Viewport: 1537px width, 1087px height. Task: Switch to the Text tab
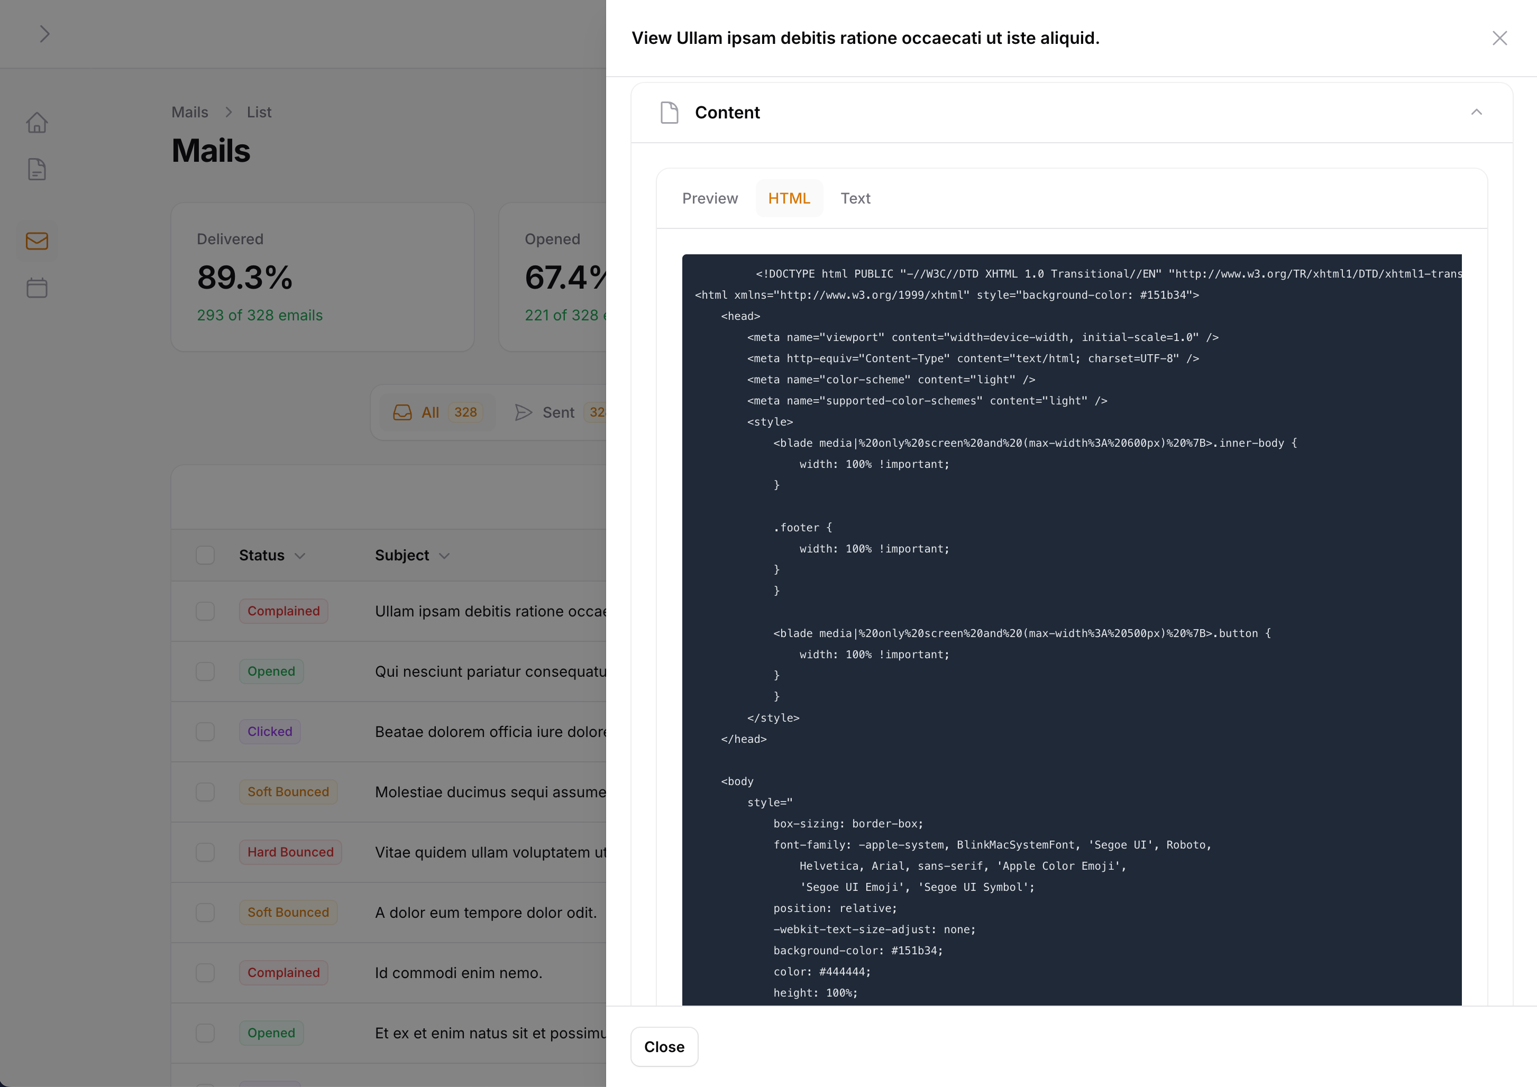coord(855,198)
